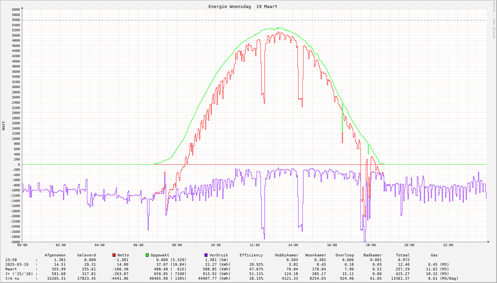The image size is (497, 283).
Task: Click the 20:00 time axis label
Action: coord(409,245)
